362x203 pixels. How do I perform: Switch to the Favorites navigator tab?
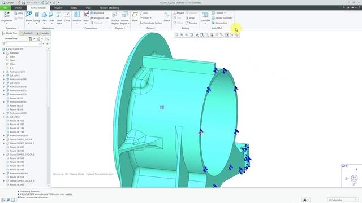coord(43,33)
